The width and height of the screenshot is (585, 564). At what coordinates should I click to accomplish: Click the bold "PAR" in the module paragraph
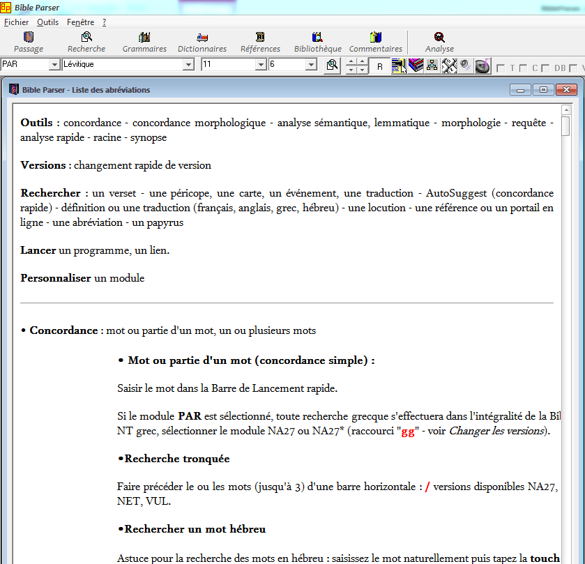click(190, 416)
